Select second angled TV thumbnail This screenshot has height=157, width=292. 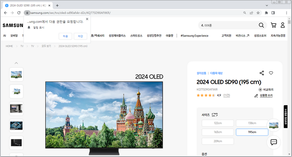point(16,91)
